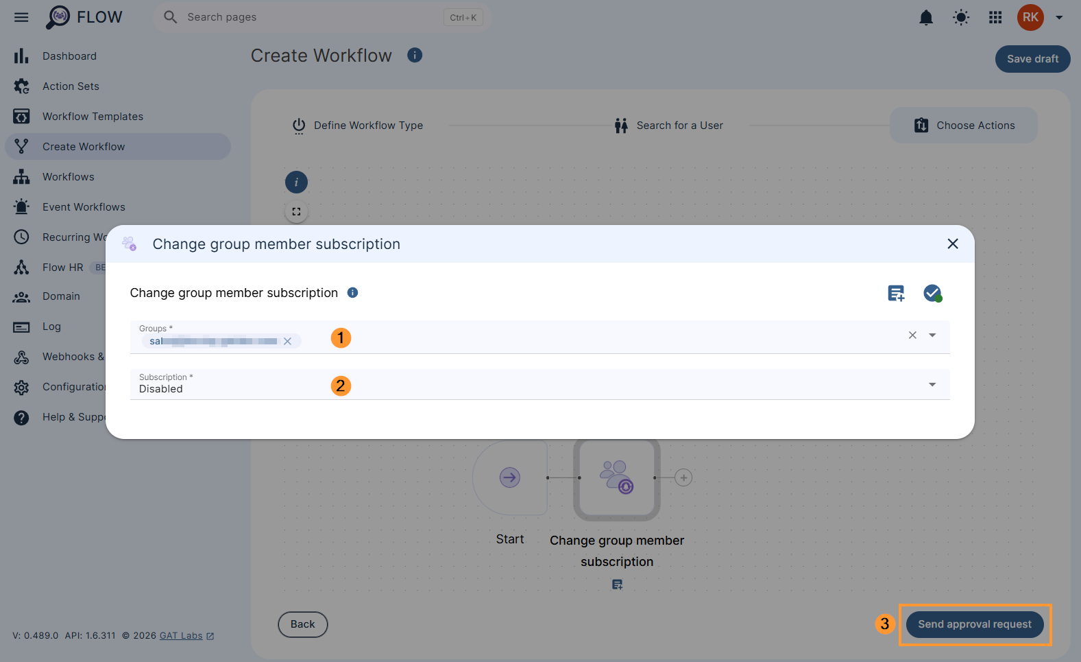Viewport: 1081px width, 662px height.
Task: Click the Domain people icon
Action: pyautogui.click(x=21, y=296)
